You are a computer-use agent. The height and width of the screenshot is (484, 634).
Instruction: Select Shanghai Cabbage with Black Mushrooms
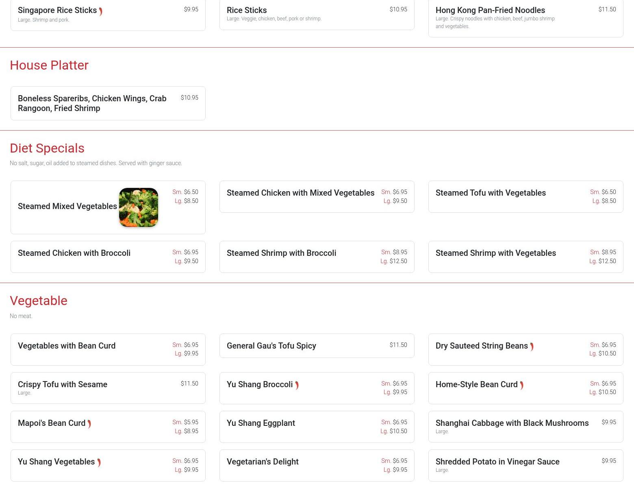[512, 423]
